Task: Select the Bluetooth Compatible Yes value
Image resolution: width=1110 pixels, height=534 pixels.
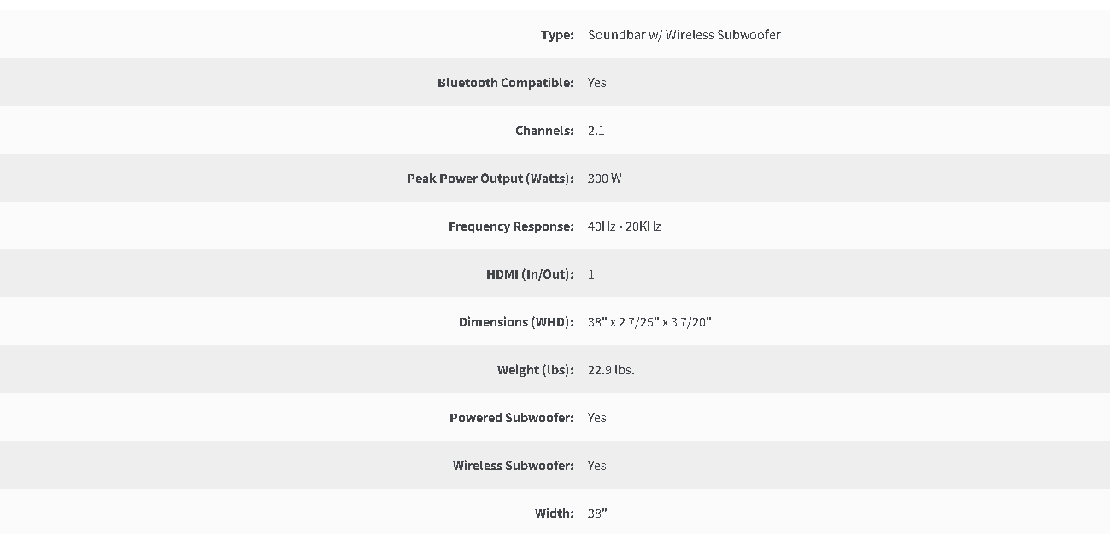Action: [x=597, y=83]
